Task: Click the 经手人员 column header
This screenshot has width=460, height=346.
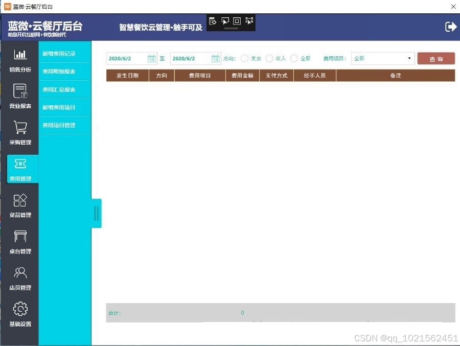Action: pos(315,76)
